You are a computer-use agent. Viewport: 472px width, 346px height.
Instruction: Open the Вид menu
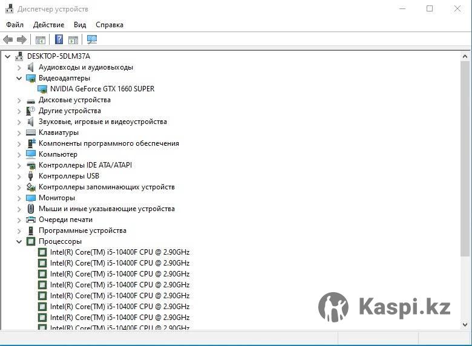pyautogui.click(x=80, y=25)
